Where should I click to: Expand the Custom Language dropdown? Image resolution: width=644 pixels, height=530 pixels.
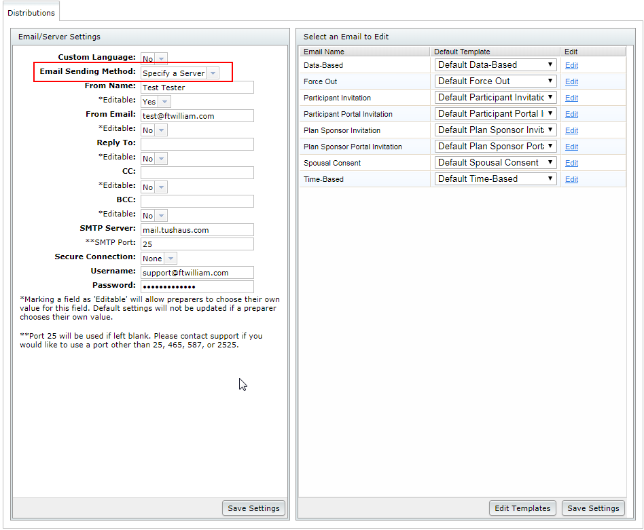pyautogui.click(x=154, y=59)
